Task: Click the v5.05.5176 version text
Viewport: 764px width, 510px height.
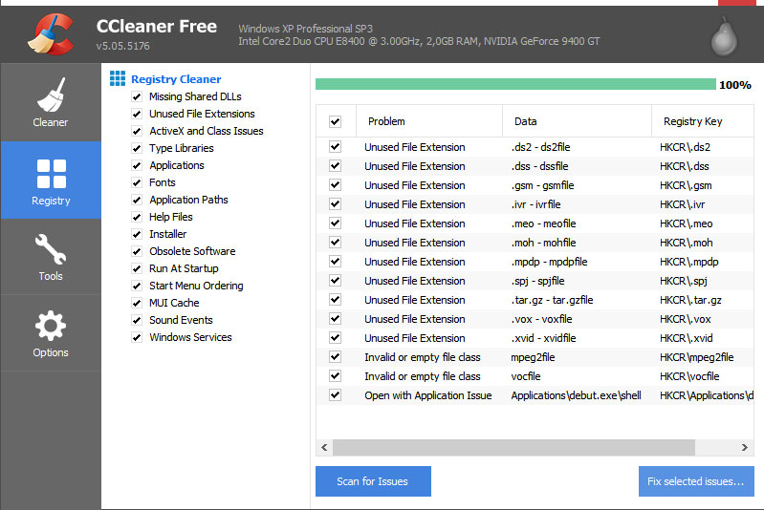Action: pyautogui.click(x=122, y=46)
